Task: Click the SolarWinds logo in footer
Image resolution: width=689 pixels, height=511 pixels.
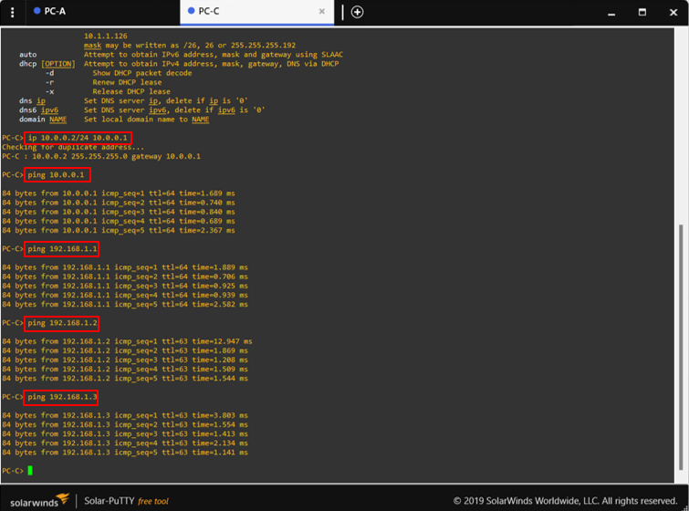Action: coord(39,500)
